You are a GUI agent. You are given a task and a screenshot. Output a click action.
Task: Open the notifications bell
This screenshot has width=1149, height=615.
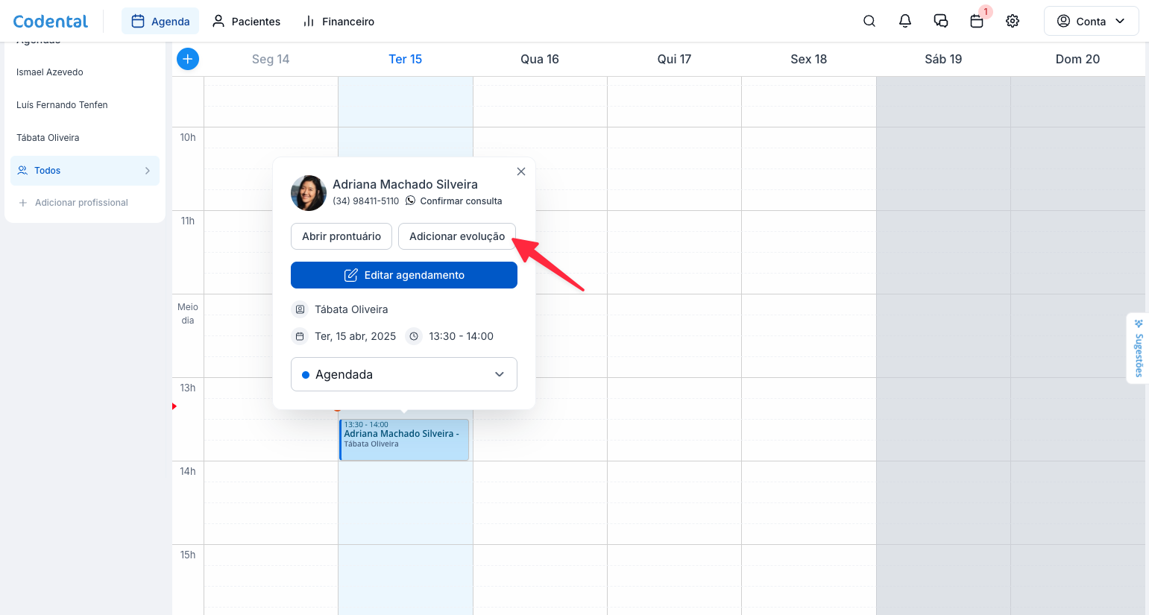tap(905, 22)
